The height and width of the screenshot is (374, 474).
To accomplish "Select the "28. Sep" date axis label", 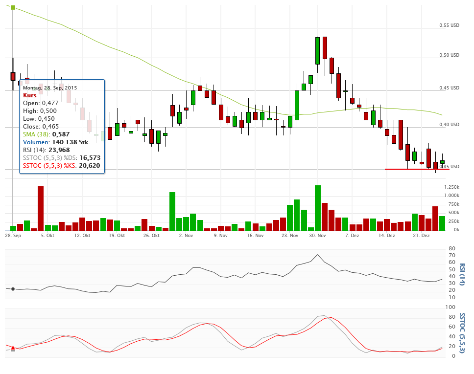I will coord(13,236).
